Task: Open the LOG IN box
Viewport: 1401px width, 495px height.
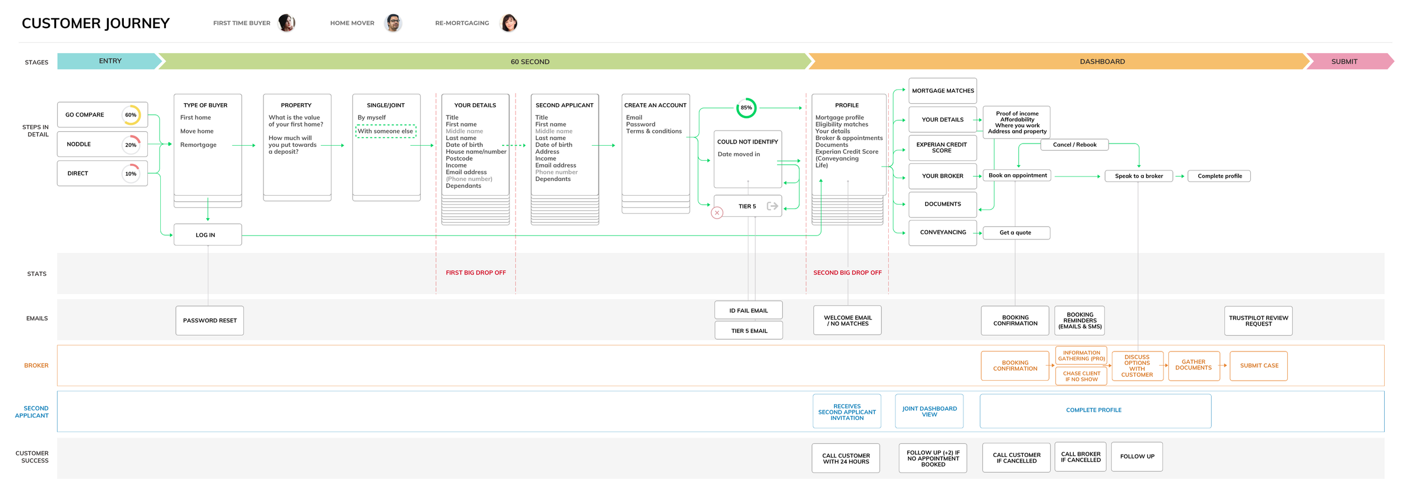Action: (x=207, y=235)
